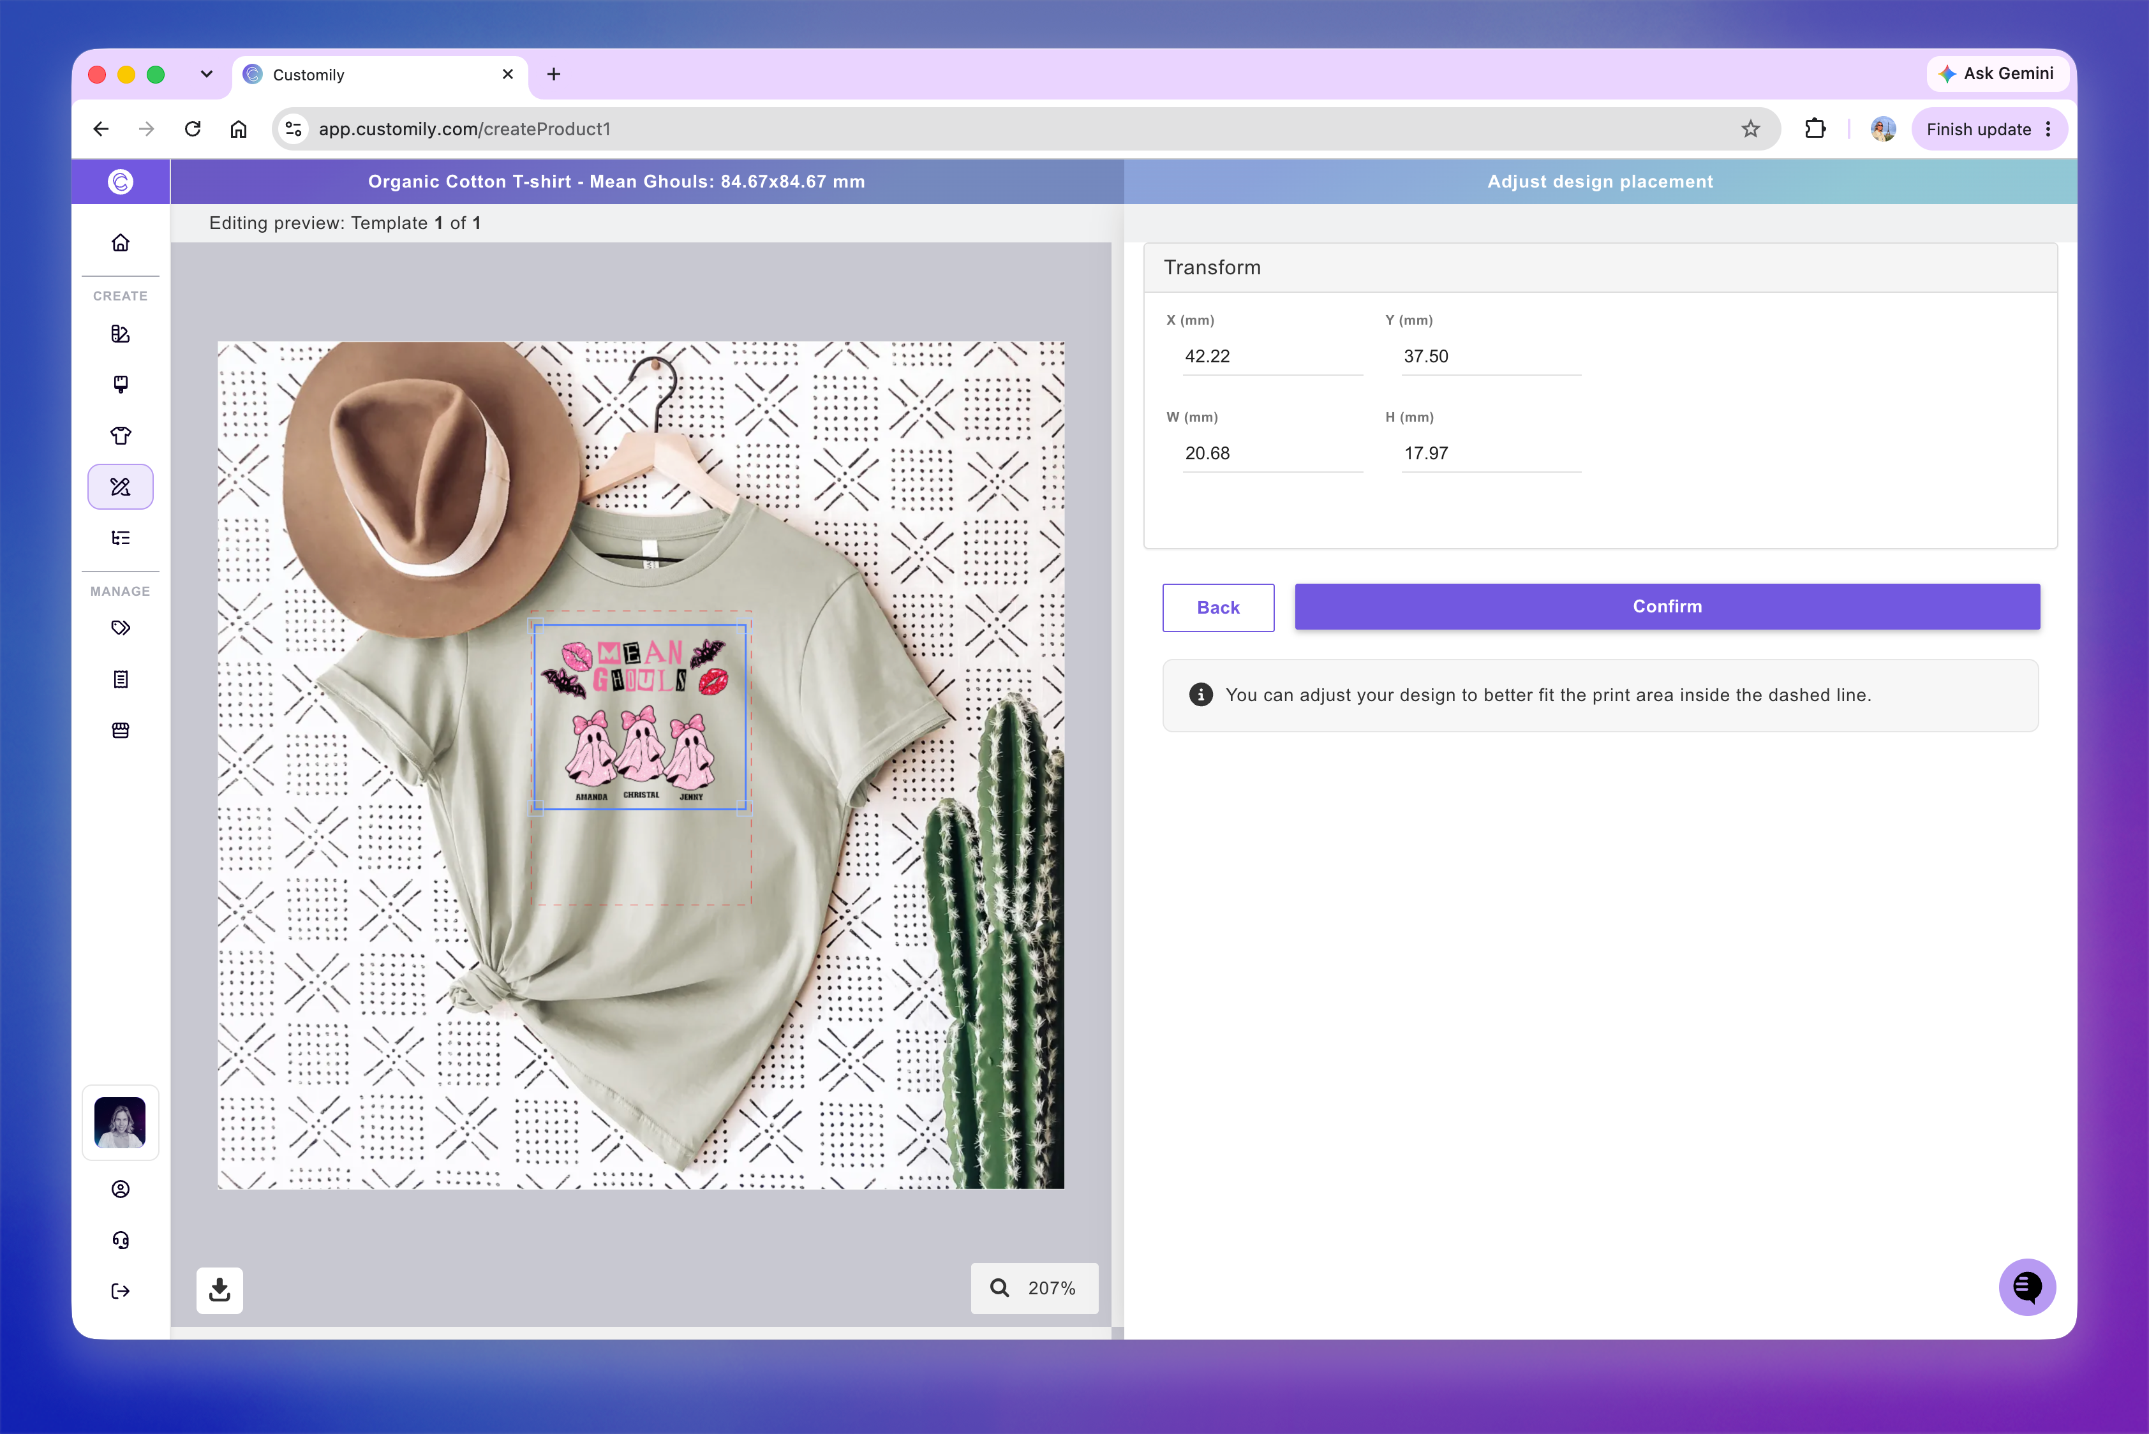Viewport: 2149px width, 1434px height.
Task: Click the H (mm) field showing 17.97
Action: pyautogui.click(x=1491, y=454)
